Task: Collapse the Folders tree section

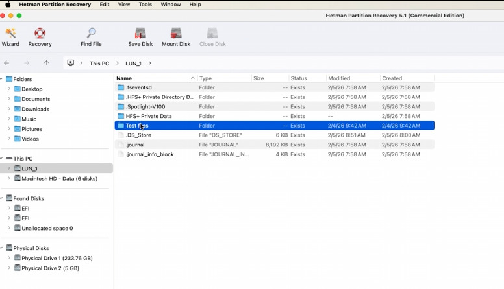Action: tap(1, 79)
